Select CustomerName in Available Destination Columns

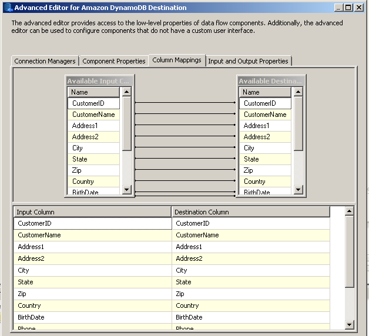pyautogui.click(x=265, y=115)
